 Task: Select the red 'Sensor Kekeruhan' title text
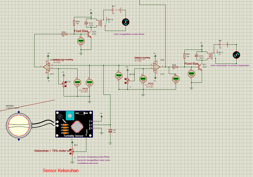(x=61, y=170)
